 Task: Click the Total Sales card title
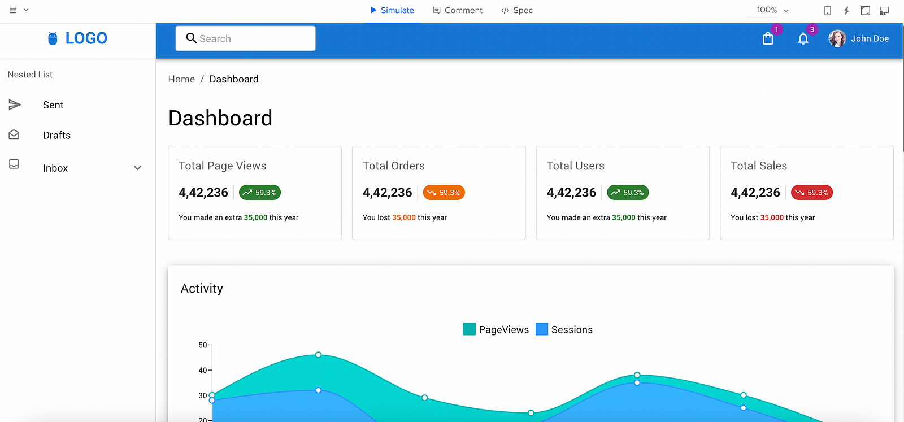click(759, 166)
